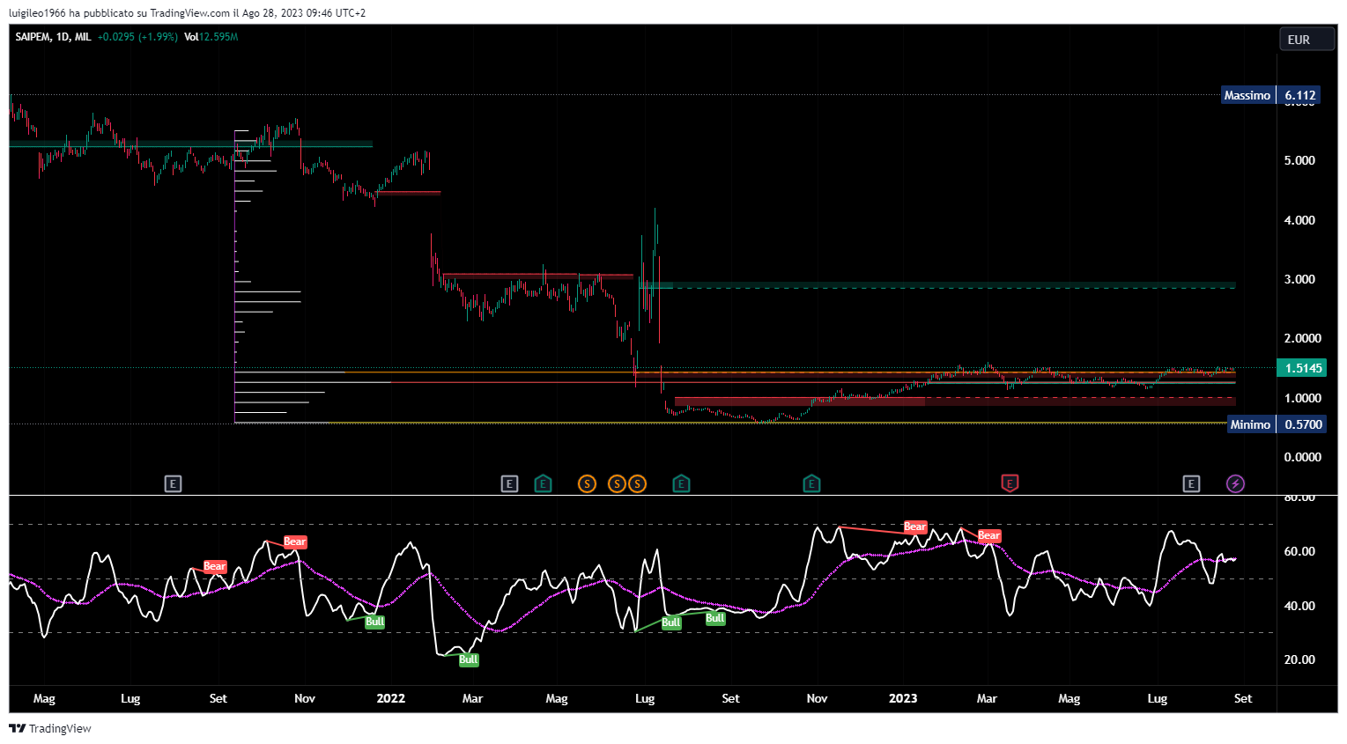Viewport: 1347px width, 744px height.
Task: Click the Vol 12.595M volume readout
Action: click(x=211, y=37)
